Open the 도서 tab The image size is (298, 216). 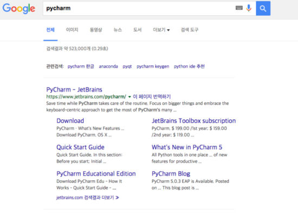(137, 30)
